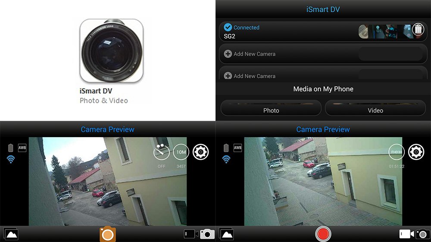Screen dimensions: 431x242
Task: Click the Wi-Fi icon in left preview
Action: pyautogui.click(x=11, y=159)
